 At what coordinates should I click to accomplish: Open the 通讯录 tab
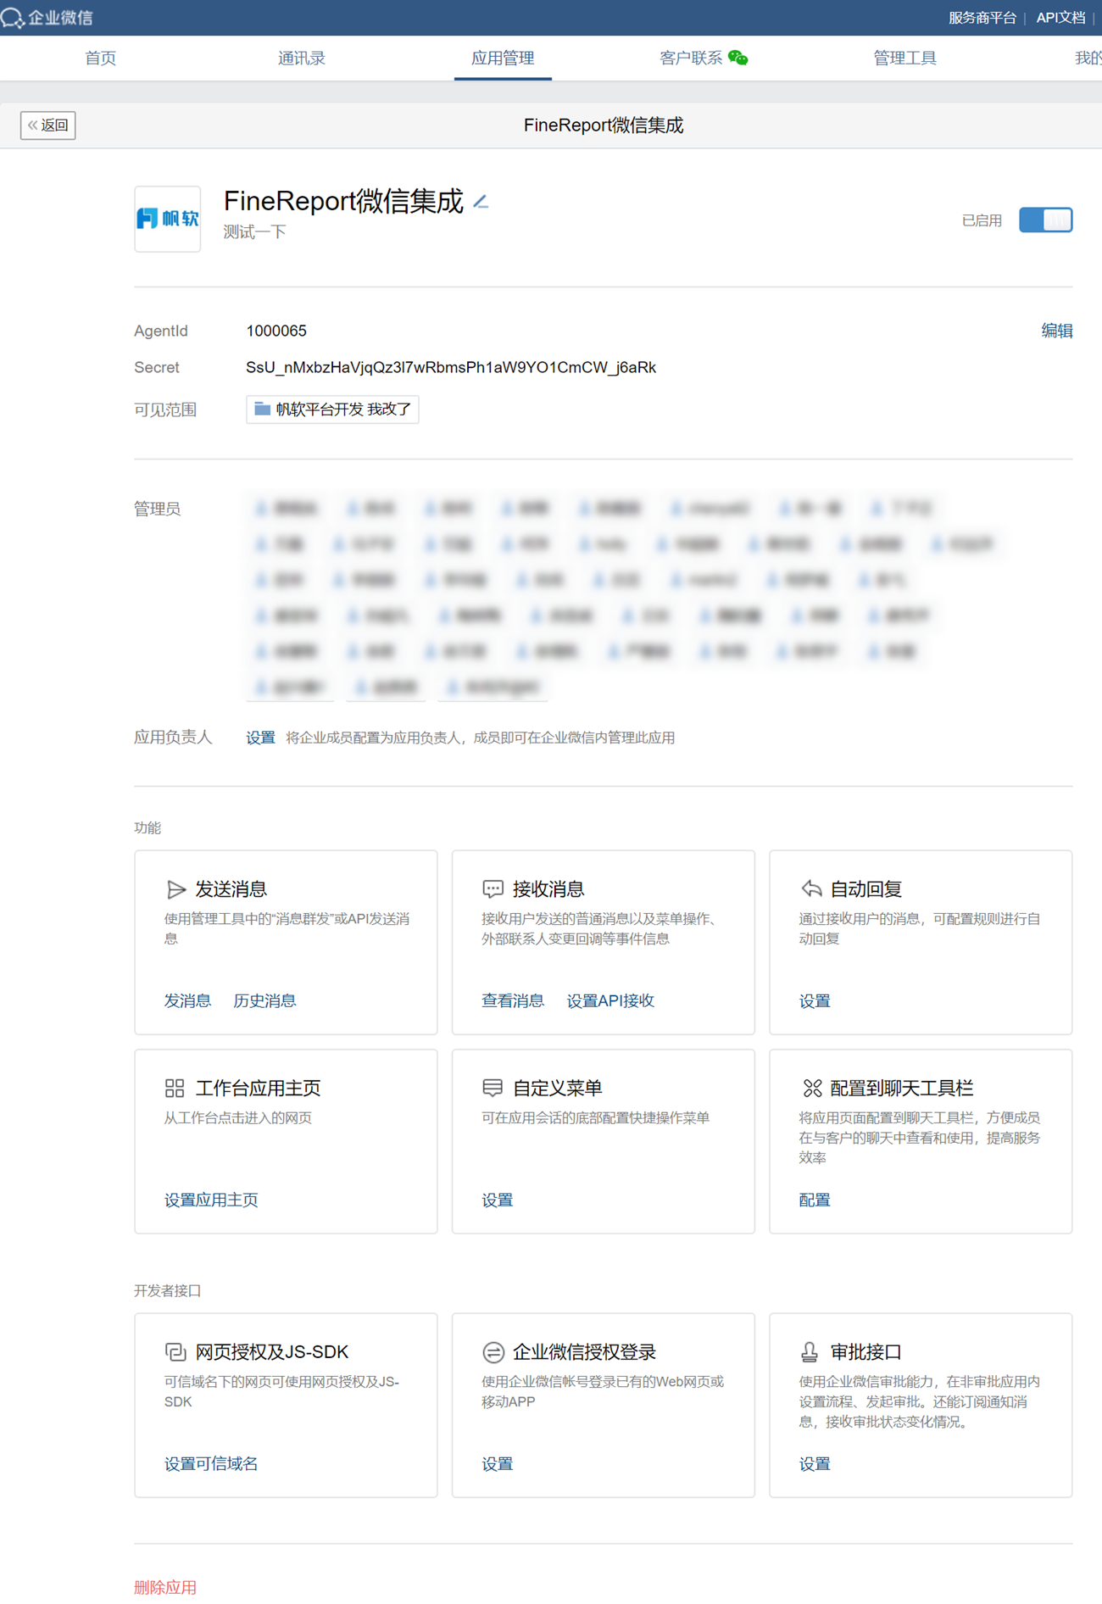(x=302, y=58)
